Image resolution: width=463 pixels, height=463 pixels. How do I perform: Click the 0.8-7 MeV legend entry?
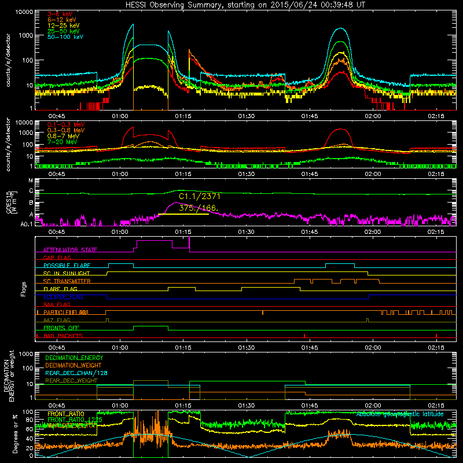64,136
